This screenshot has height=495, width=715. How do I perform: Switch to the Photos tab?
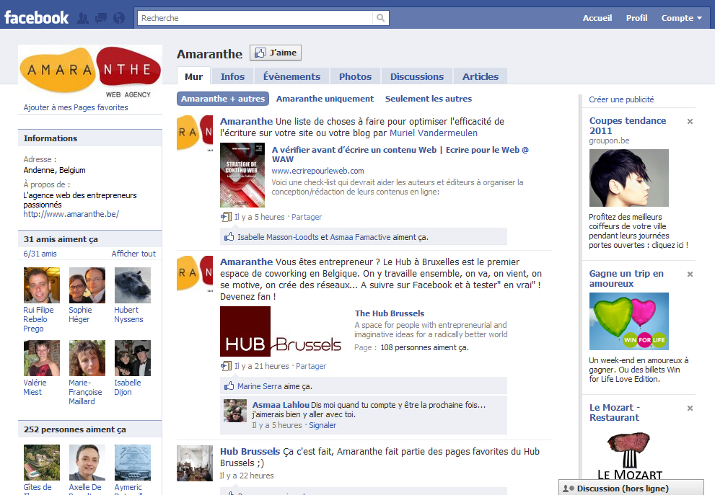point(355,76)
